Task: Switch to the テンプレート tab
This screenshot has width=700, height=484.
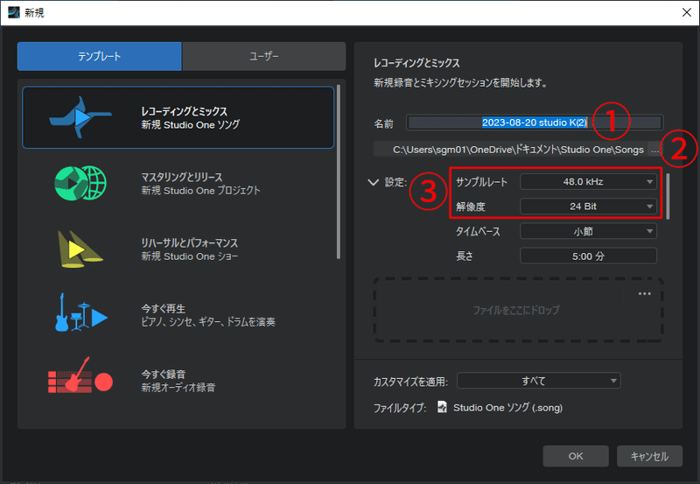Action: point(99,56)
